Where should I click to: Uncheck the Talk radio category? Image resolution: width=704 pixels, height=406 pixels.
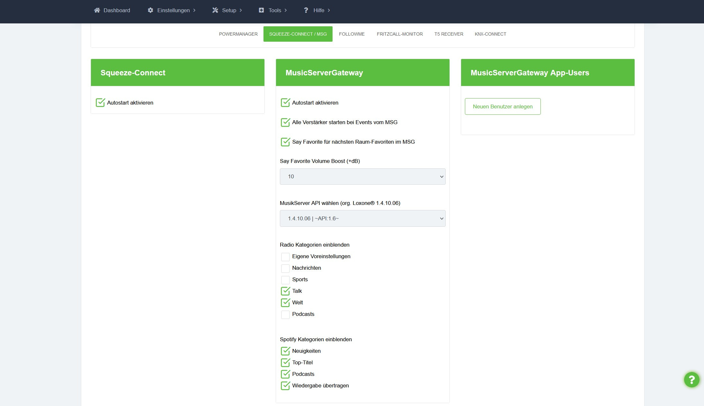pyautogui.click(x=285, y=291)
